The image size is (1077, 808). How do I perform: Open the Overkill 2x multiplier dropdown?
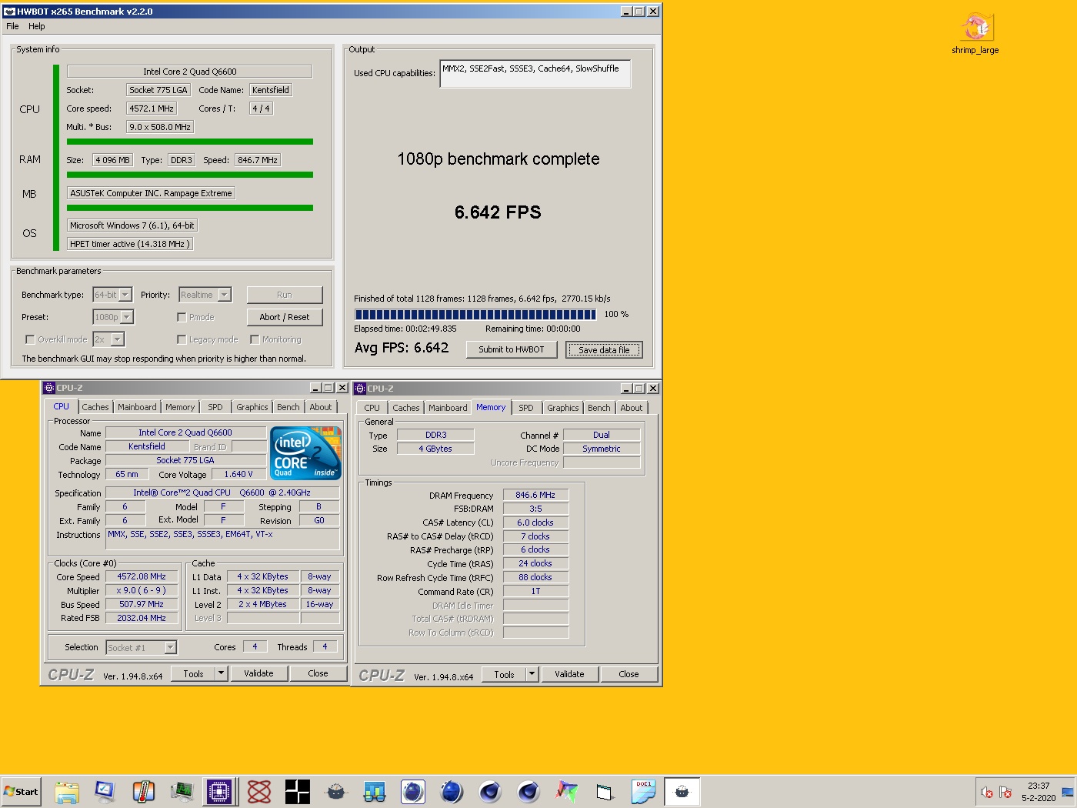[x=108, y=339]
